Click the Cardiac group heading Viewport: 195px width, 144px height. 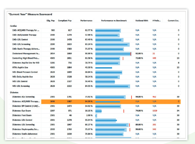[x=13, y=26]
